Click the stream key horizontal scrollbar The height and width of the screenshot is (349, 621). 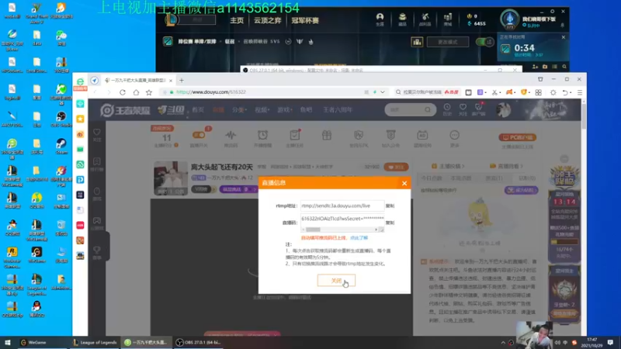coord(340,230)
